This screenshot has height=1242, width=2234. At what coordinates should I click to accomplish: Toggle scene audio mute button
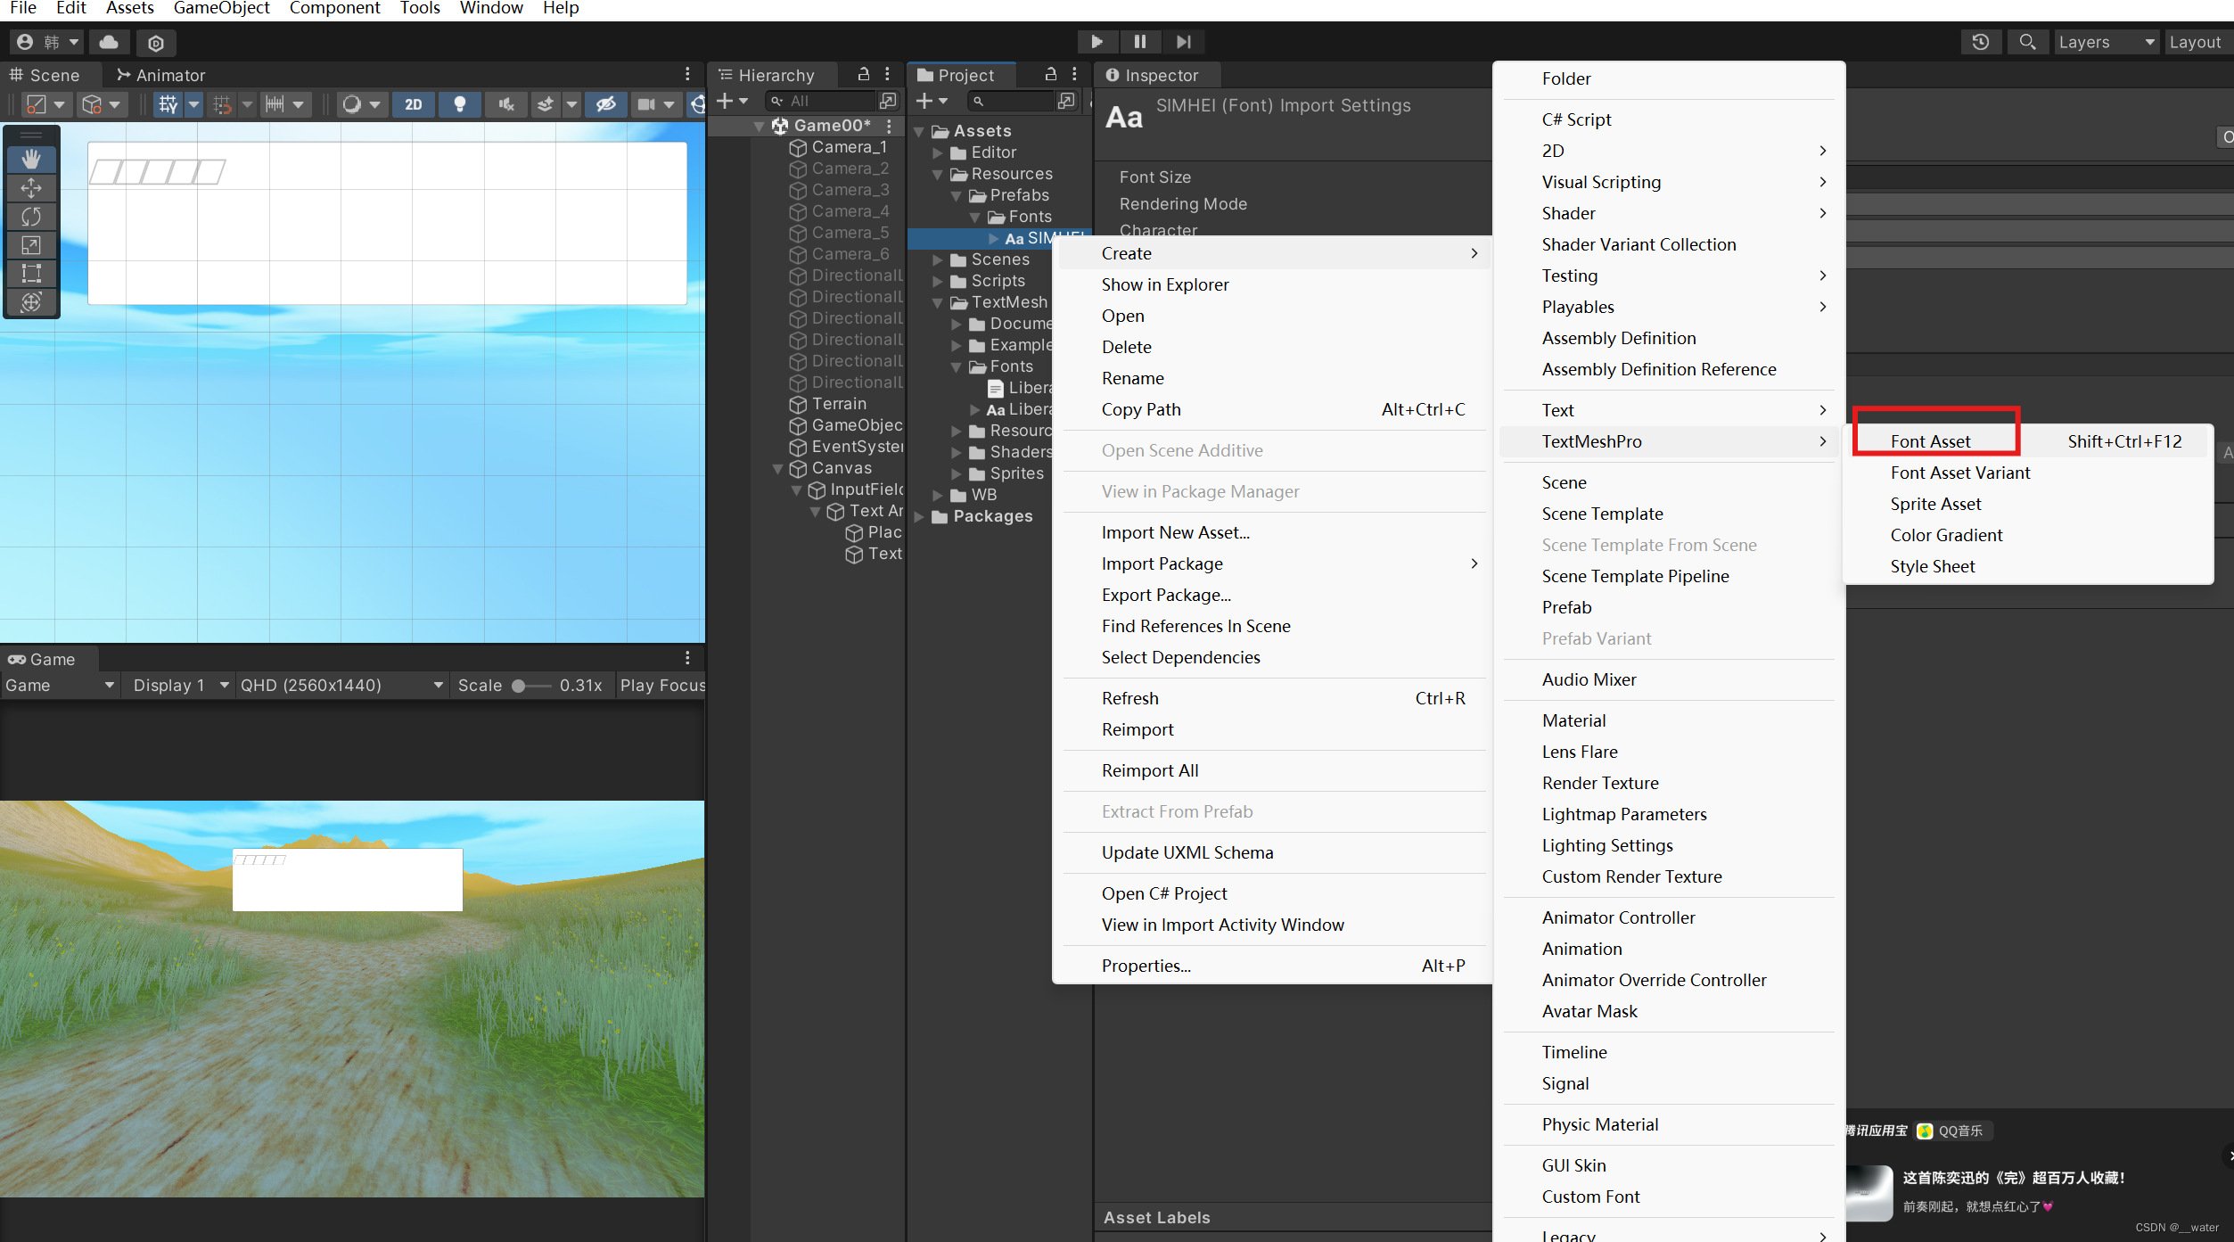click(x=506, y=104)
